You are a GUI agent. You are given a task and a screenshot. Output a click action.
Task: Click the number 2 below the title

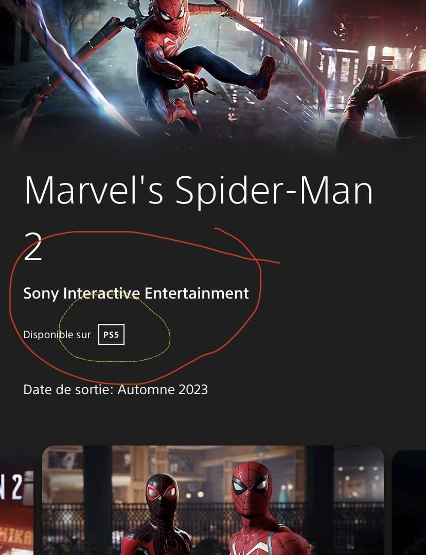point(33,247)
